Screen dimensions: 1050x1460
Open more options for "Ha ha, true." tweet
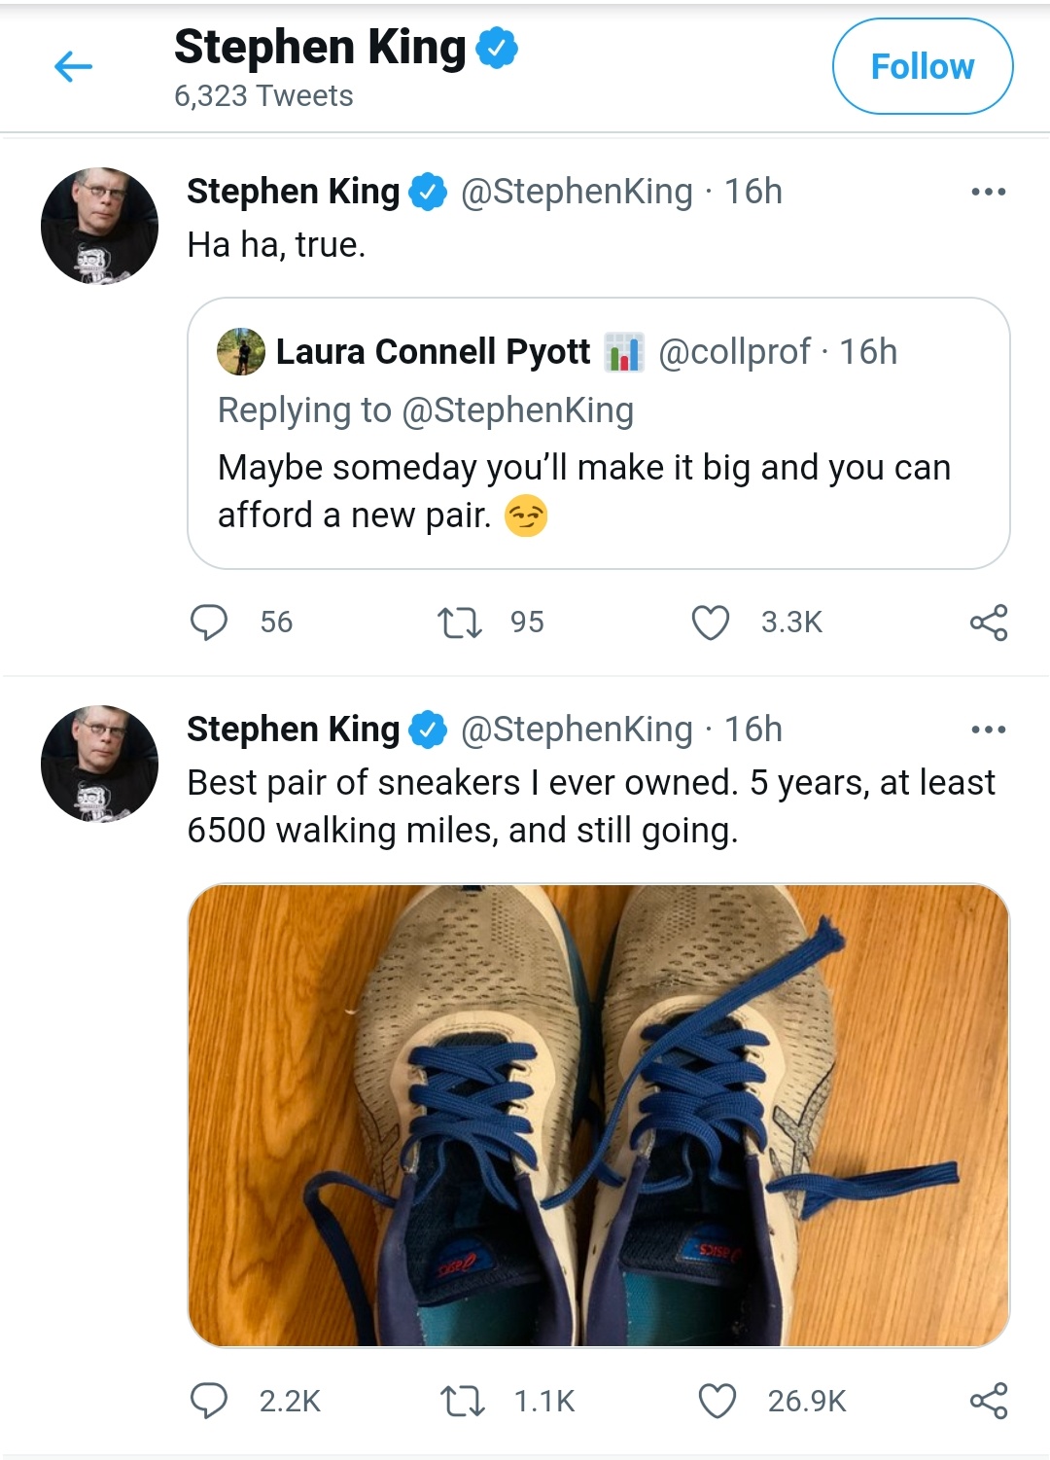click(x=988, y=192)
